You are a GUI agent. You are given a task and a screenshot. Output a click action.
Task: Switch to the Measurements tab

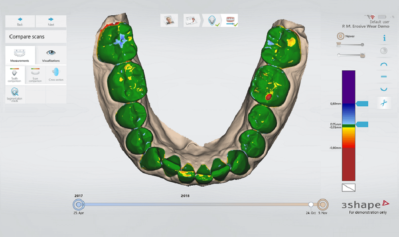pyautogui.click(x=20, y=55)
